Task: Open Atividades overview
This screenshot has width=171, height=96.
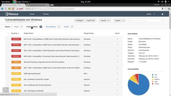Action: pyautogui.click(x=6, y=2)
